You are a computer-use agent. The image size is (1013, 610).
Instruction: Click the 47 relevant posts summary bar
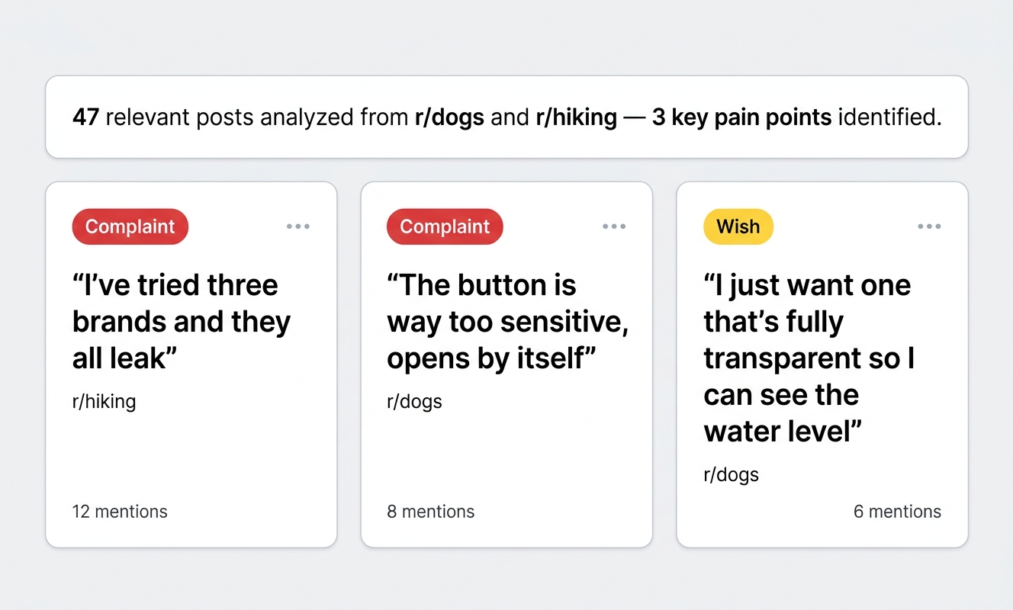pos(507,117)
